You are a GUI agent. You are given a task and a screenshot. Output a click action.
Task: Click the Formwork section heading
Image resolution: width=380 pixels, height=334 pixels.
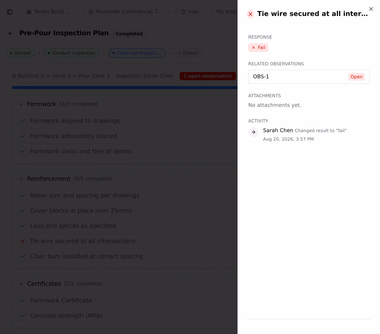point(42,104)
